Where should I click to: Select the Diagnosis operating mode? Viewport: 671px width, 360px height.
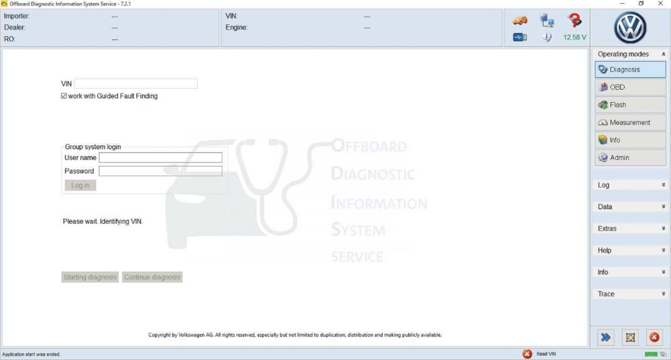[x=630, y=69]
